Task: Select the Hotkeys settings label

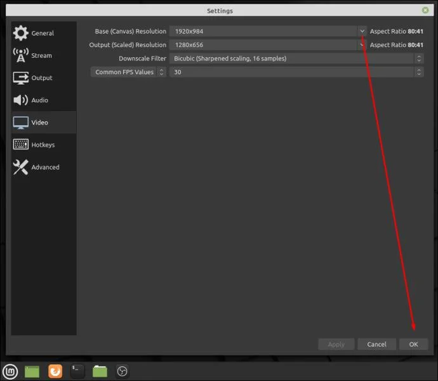Action: [x=43, y=145]
